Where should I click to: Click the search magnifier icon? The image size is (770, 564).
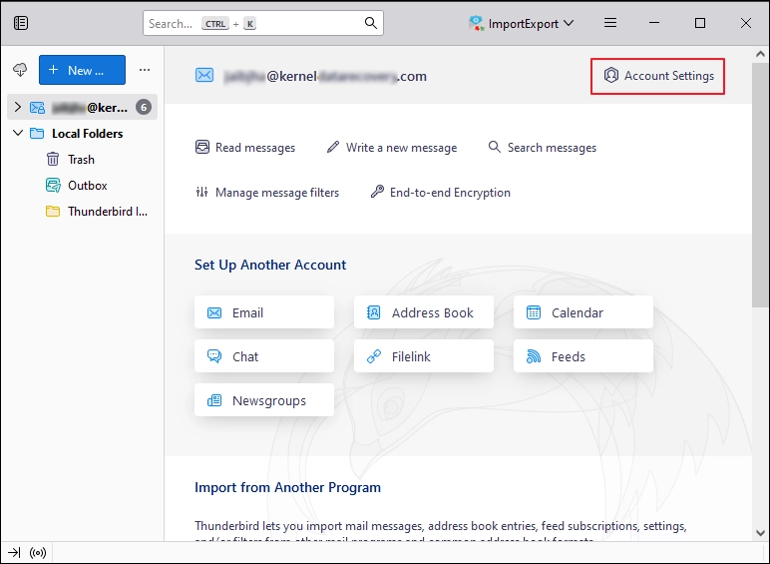(x=371, y=23)
